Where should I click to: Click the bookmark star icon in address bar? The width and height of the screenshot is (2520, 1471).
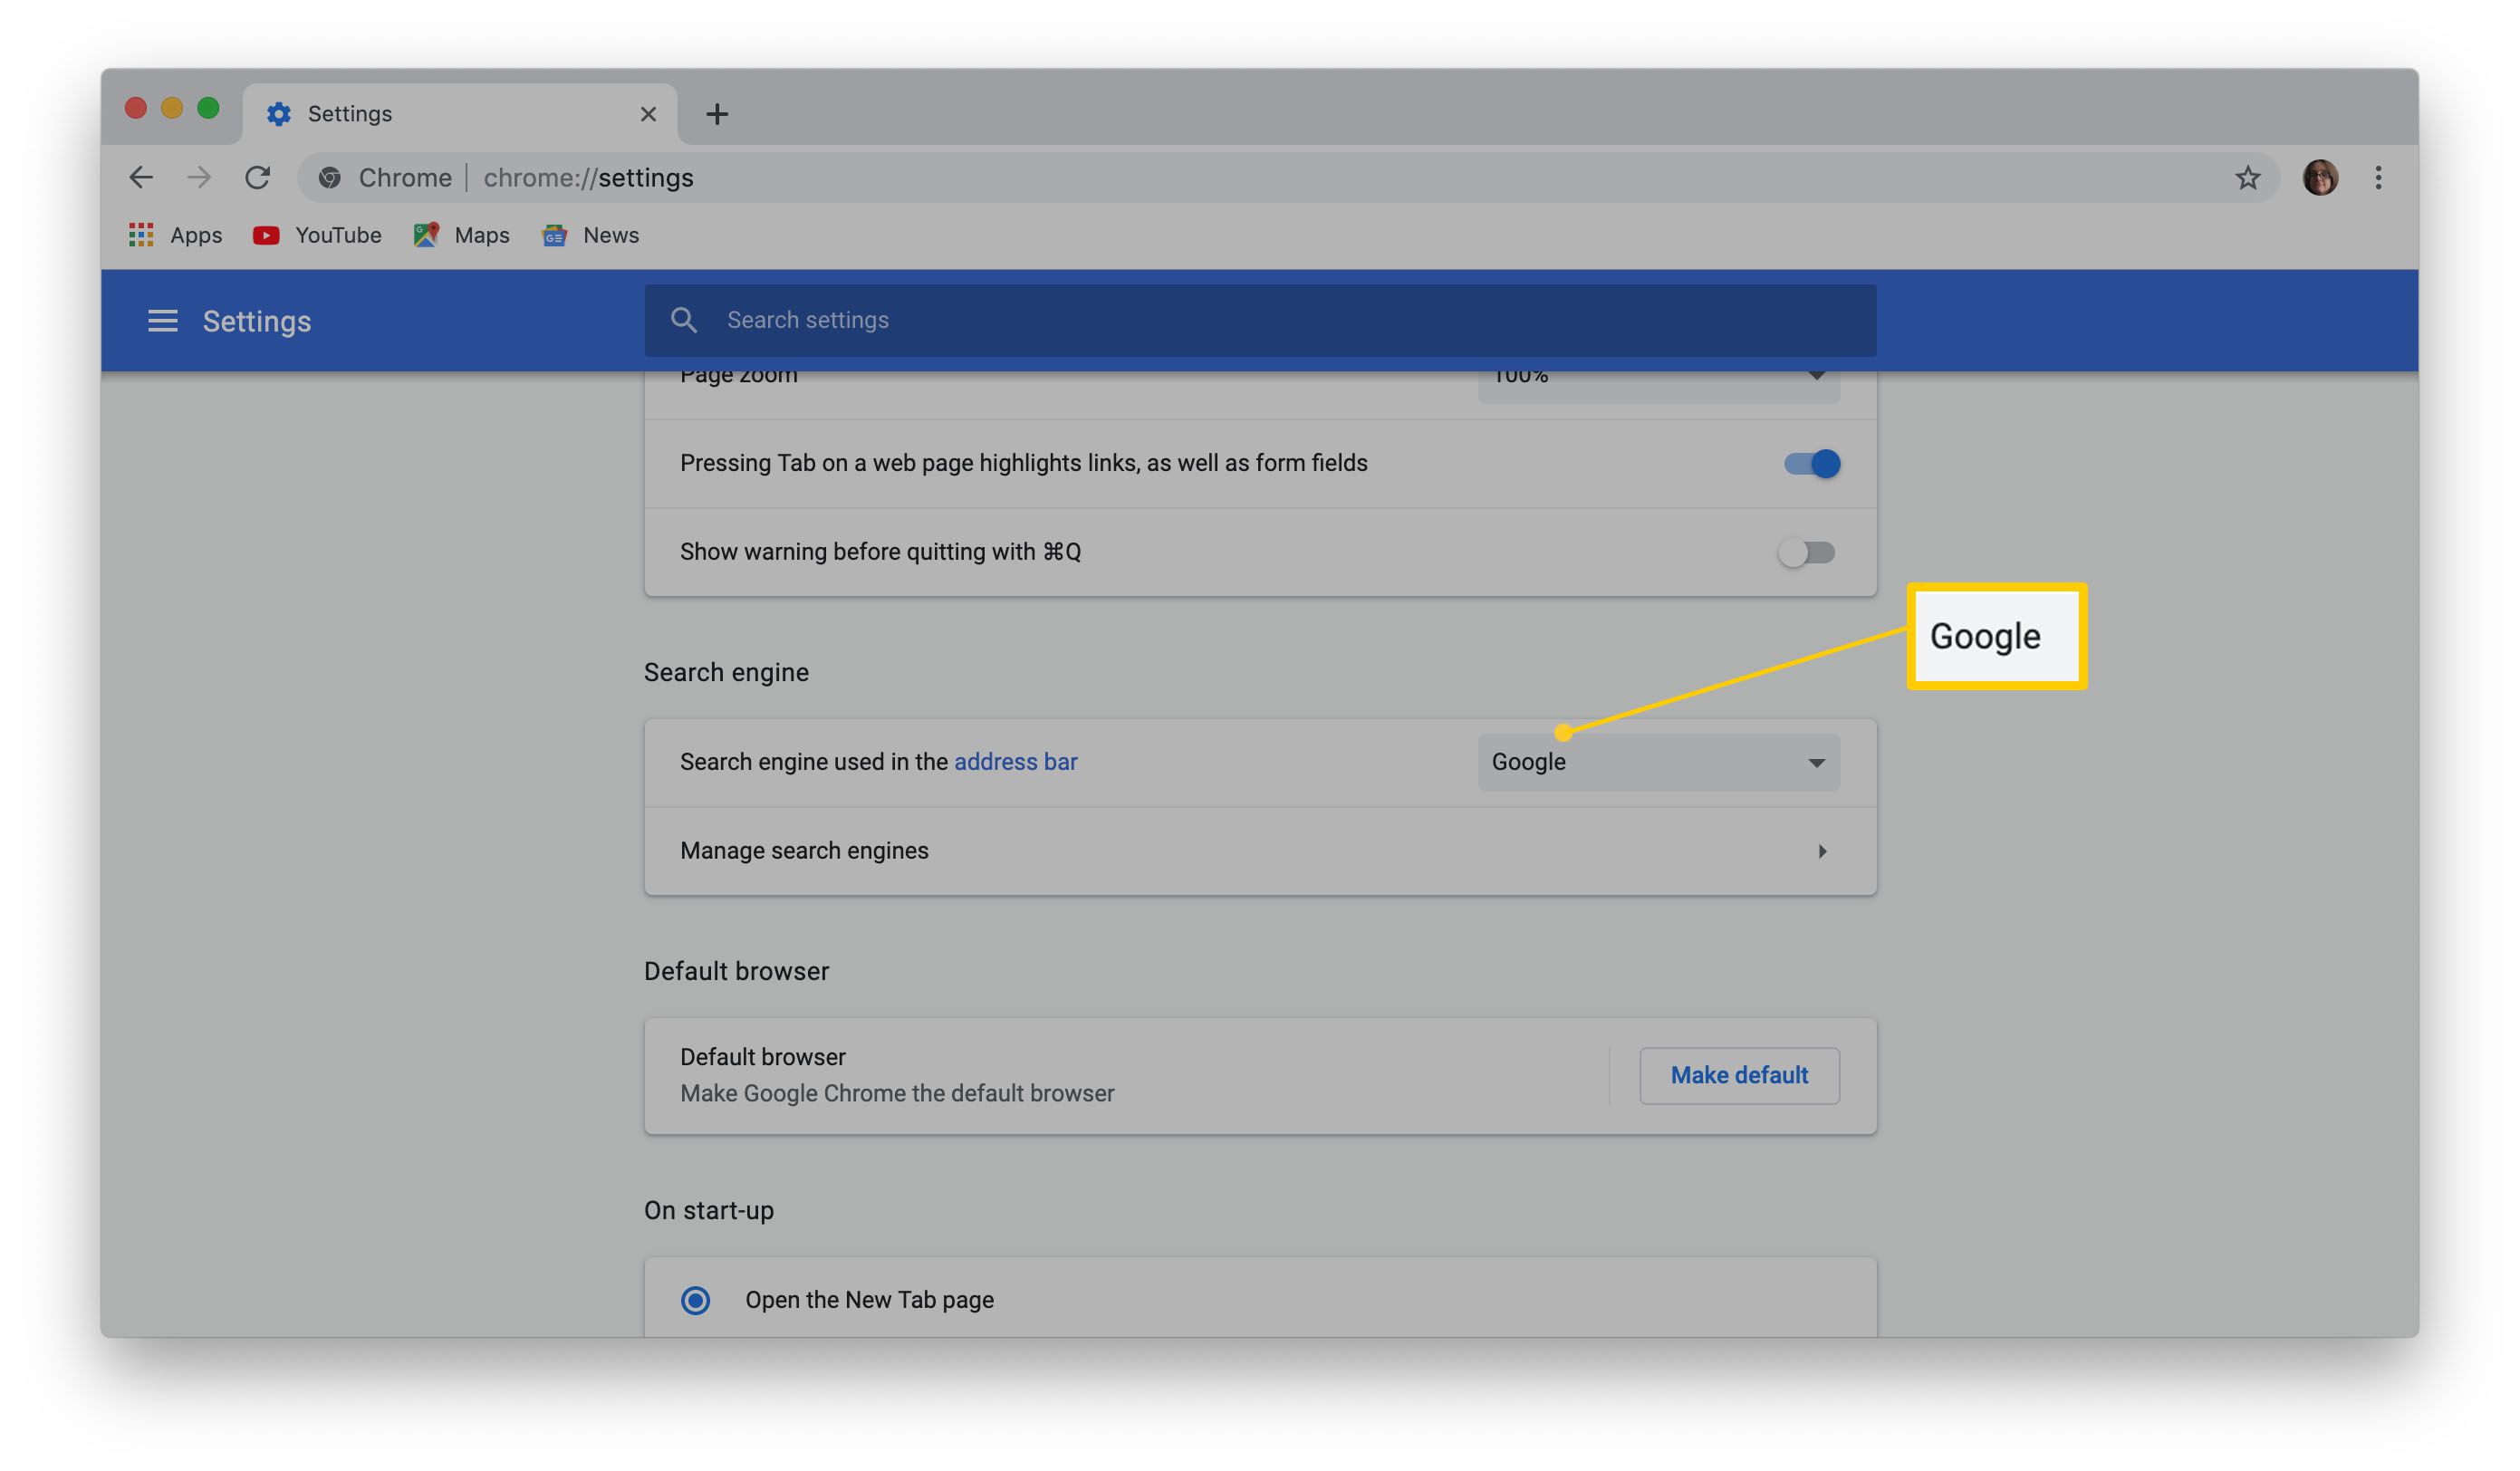click(2246, 177)
